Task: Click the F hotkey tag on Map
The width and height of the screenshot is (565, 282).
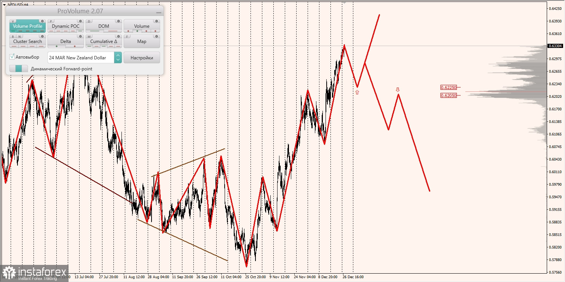Action: (x=127, y=37)
